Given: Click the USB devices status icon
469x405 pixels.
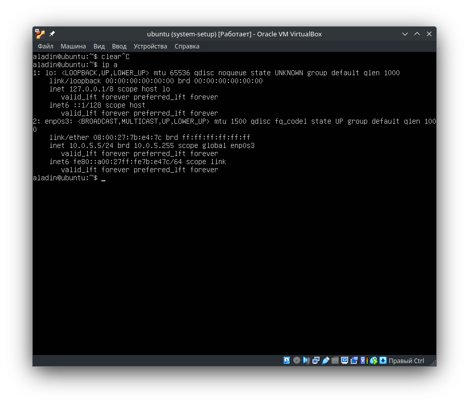Looking at the screenshot, I should 325,361.
